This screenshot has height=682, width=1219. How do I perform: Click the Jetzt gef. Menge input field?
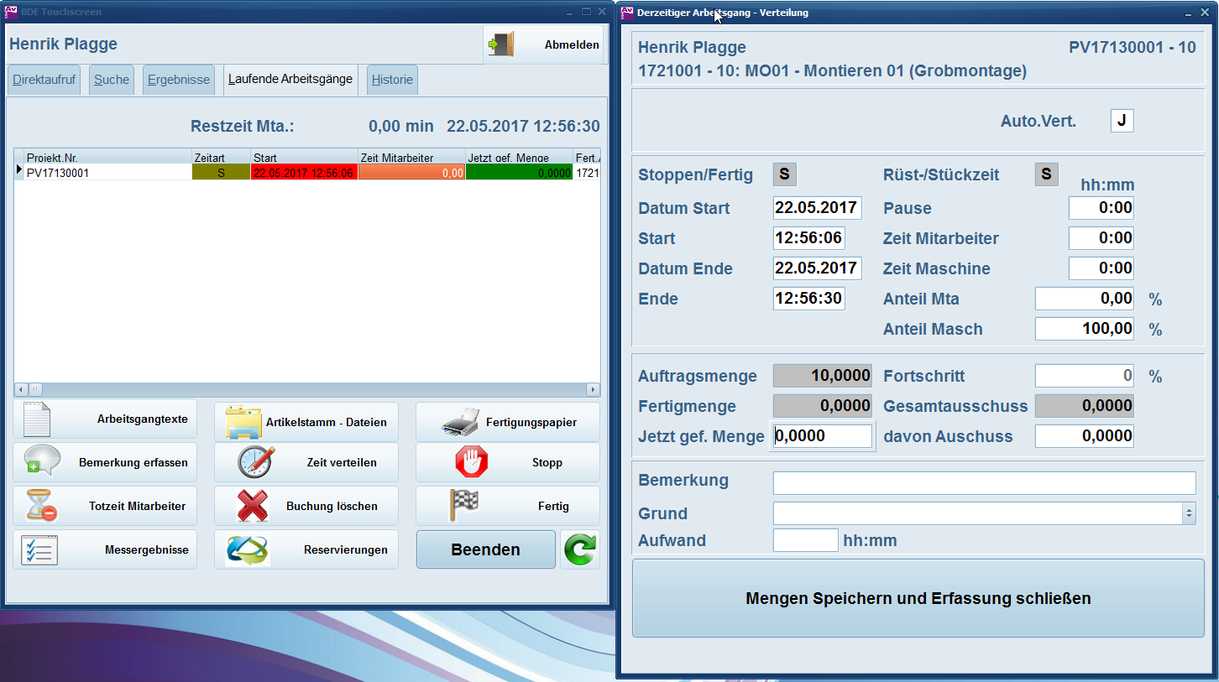pos(822,436)
